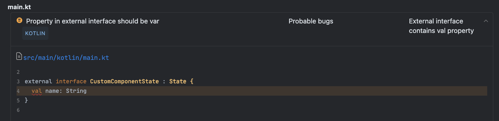Click the 'interface' keyword in the code
499x121 pixels.
[x=71, y=81]
